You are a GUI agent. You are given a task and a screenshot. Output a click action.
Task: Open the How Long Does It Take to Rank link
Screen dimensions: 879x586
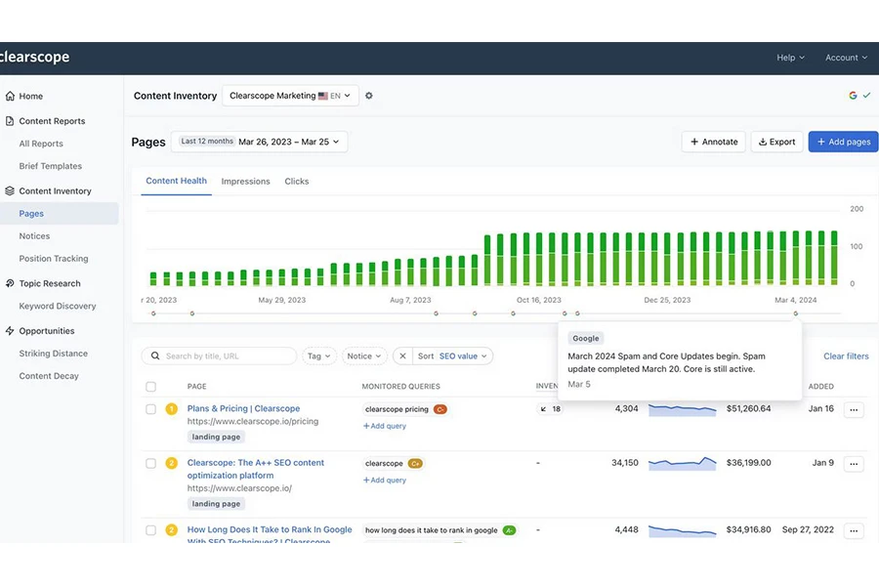(270, 535)
